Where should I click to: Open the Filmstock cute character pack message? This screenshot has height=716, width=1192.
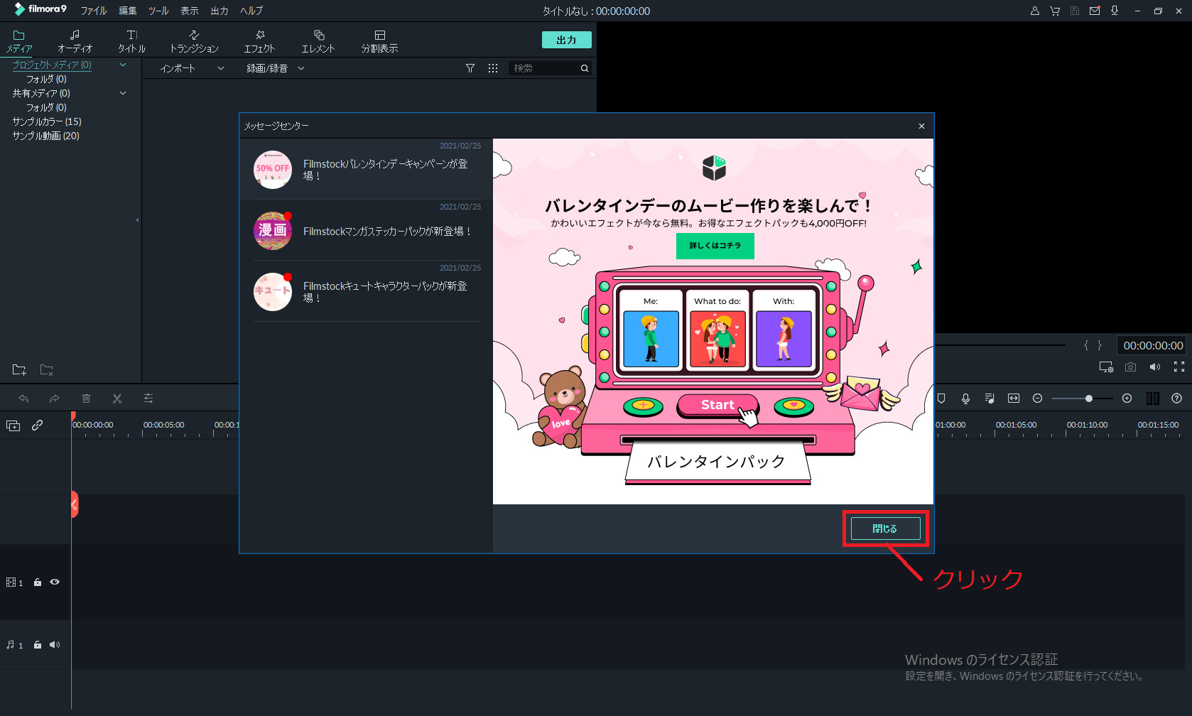(x=367, y=291)
